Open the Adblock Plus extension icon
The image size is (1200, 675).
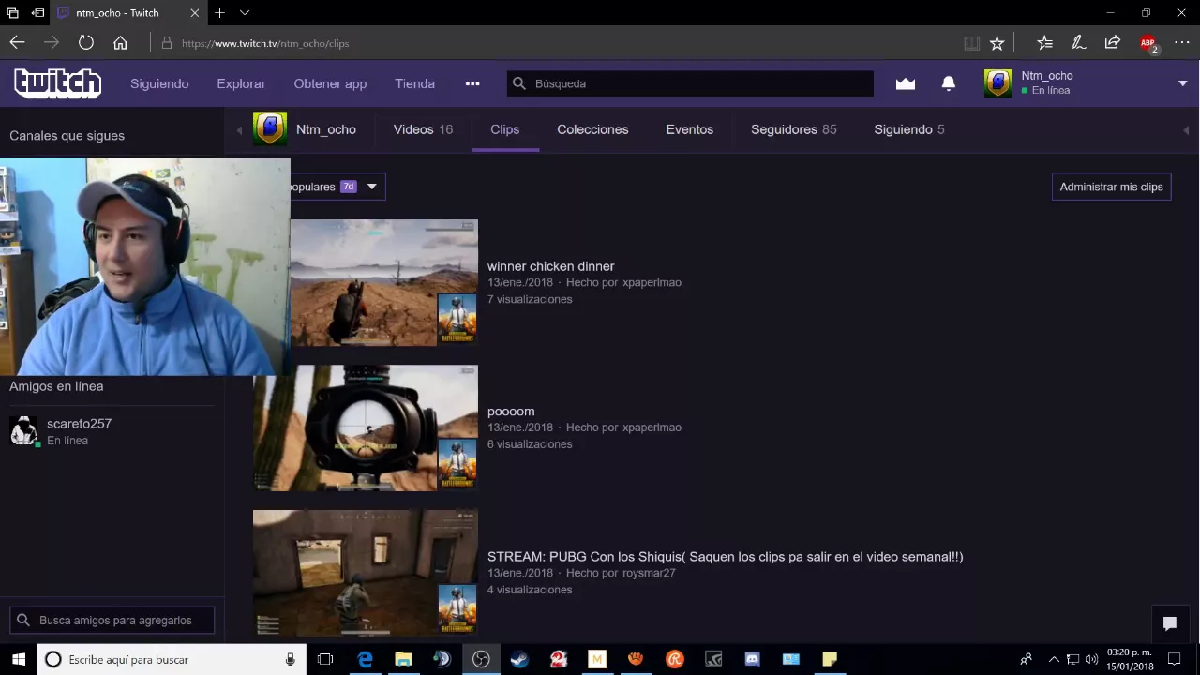(x=1147, y=42)
